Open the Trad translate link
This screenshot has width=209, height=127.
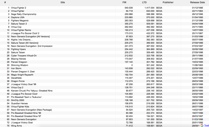(206, 125)
